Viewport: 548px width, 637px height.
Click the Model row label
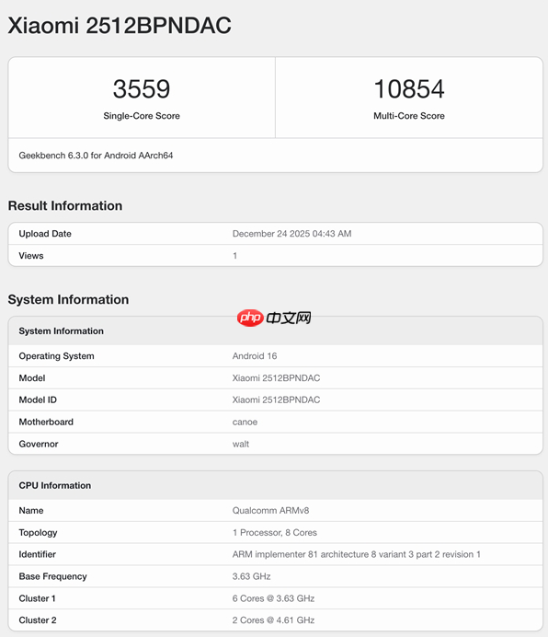point(32,377)
